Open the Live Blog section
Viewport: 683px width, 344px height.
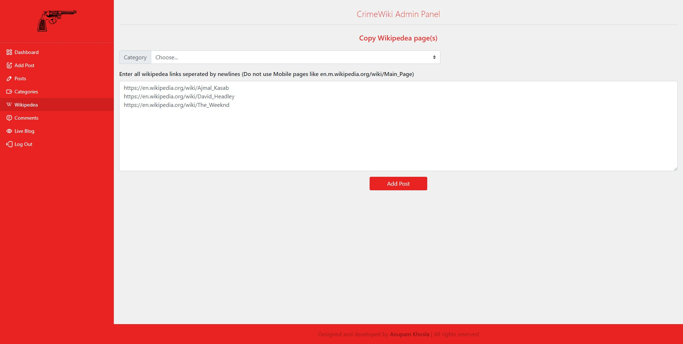click(x=24, y=131)
